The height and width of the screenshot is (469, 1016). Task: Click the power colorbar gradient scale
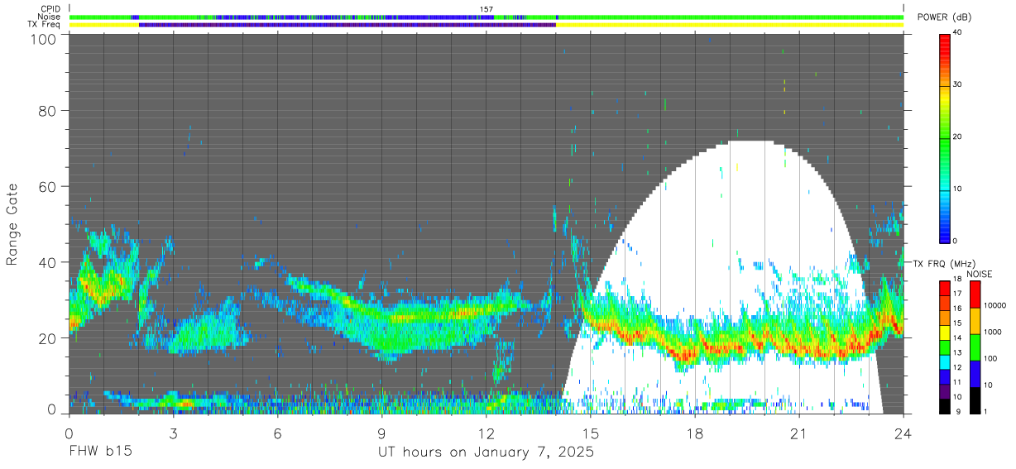pos(945,137)
